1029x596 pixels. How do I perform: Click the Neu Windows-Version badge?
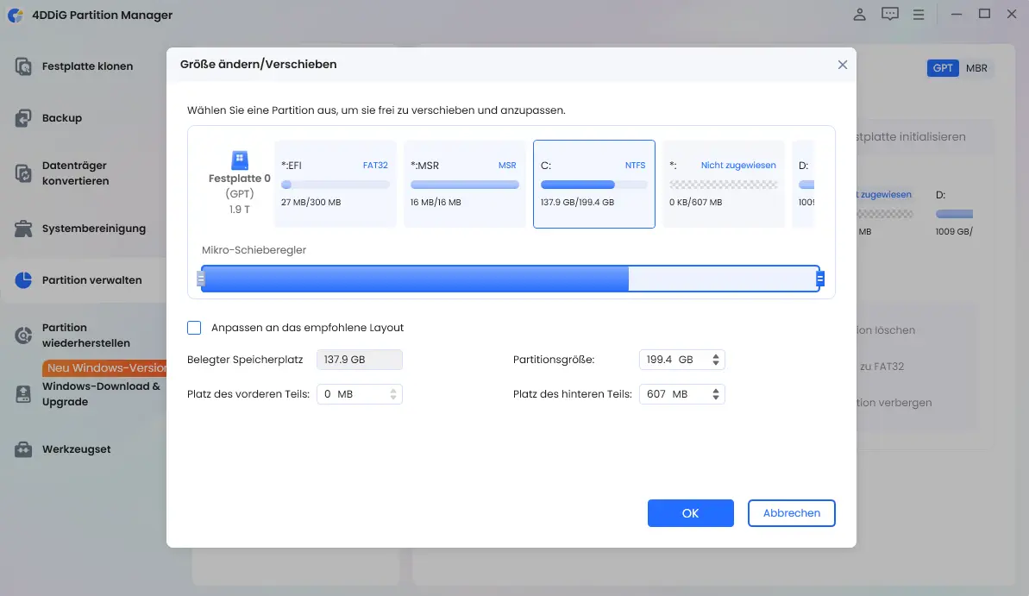pos(105,368)
